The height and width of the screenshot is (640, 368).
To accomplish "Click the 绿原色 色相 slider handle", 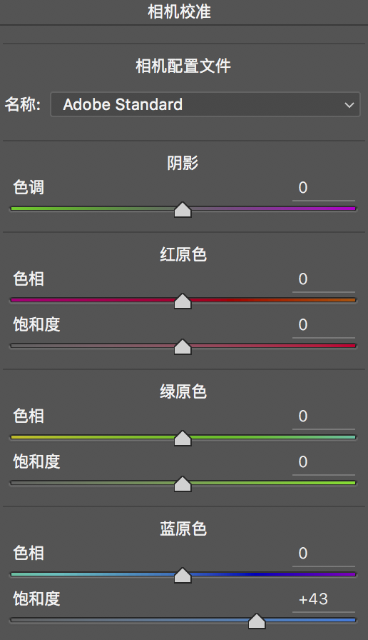I will click(183, 439).
